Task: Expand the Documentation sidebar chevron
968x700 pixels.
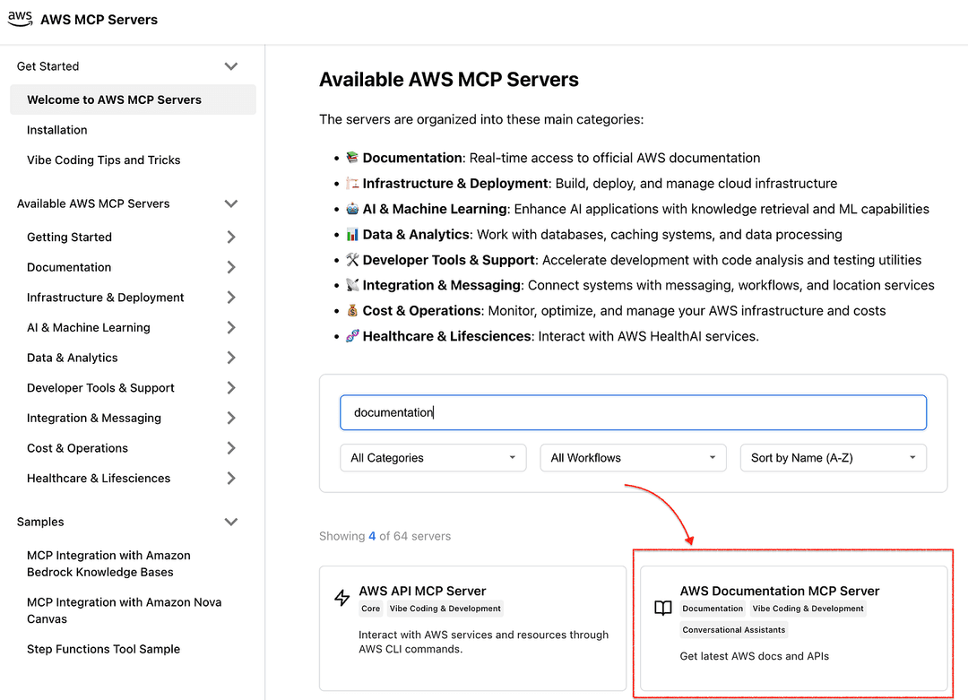Action: click(231, 267)
